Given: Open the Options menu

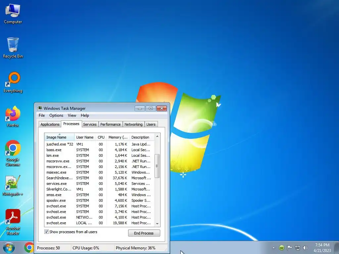Looking at the screenshot, I should click(x=56, y=115).
